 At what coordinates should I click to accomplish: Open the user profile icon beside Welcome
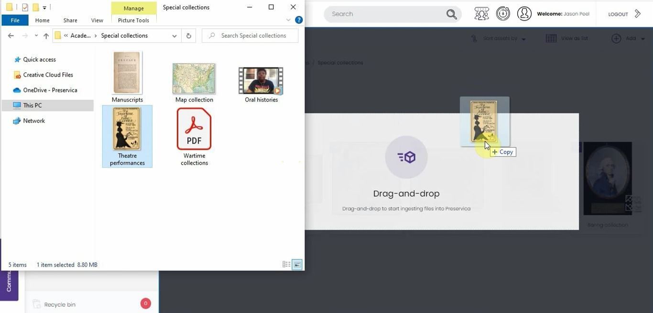click(524, 14)
